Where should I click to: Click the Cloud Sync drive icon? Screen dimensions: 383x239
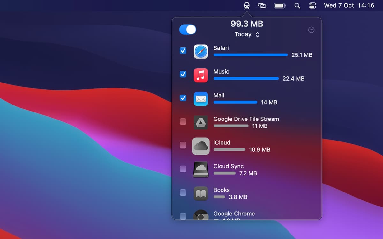(201, 170)
